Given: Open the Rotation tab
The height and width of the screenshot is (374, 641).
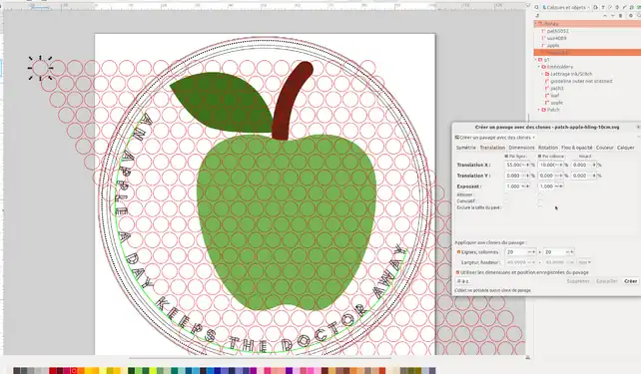Looking at the screenshot, I should (548, 148).
